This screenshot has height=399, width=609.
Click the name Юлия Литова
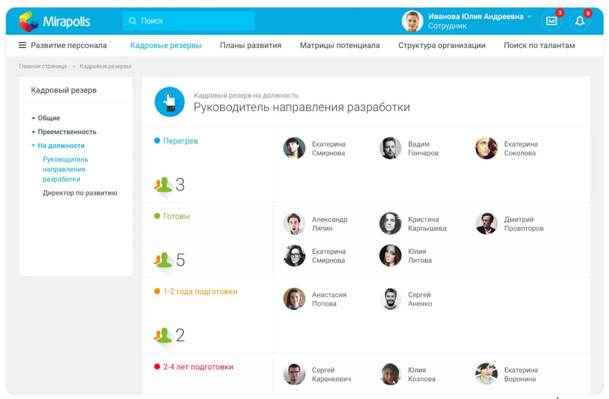coord(420,256)
